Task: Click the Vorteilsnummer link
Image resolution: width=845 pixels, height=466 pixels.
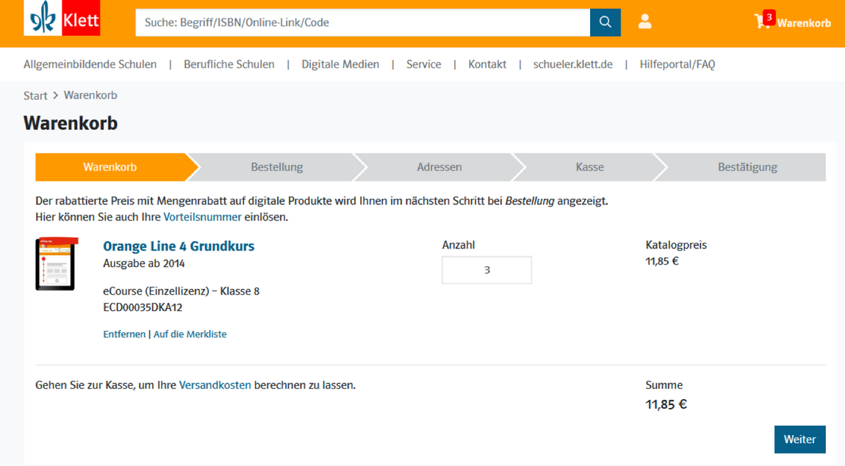Action: (202, 217)
